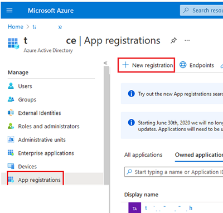The height and width of the screenshot is (213, 223).
Task: Click the Devices icon
Action: coord(11,166)
